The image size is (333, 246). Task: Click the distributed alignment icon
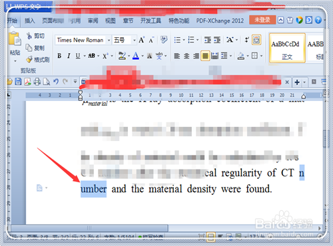tap(214, 56)
